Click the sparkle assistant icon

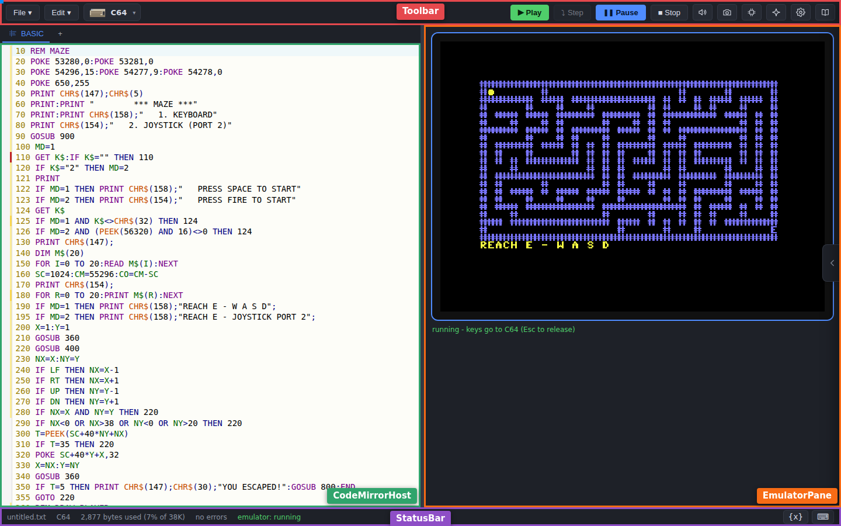click(776, 12)
